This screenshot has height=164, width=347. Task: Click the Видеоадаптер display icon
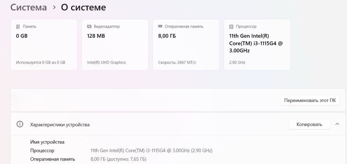click(x=89, y=27)
